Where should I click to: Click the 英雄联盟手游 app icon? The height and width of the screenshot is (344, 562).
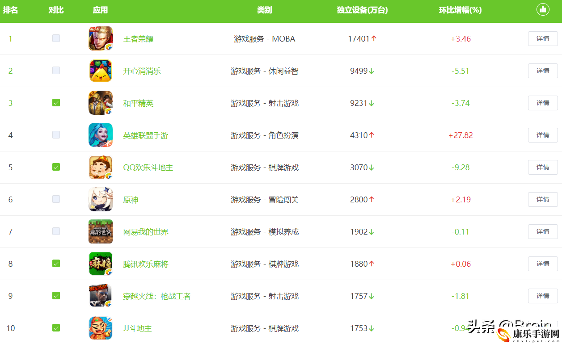tap(101, 135)
